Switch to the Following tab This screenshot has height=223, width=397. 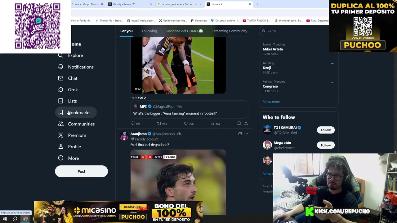coord(149,31)
